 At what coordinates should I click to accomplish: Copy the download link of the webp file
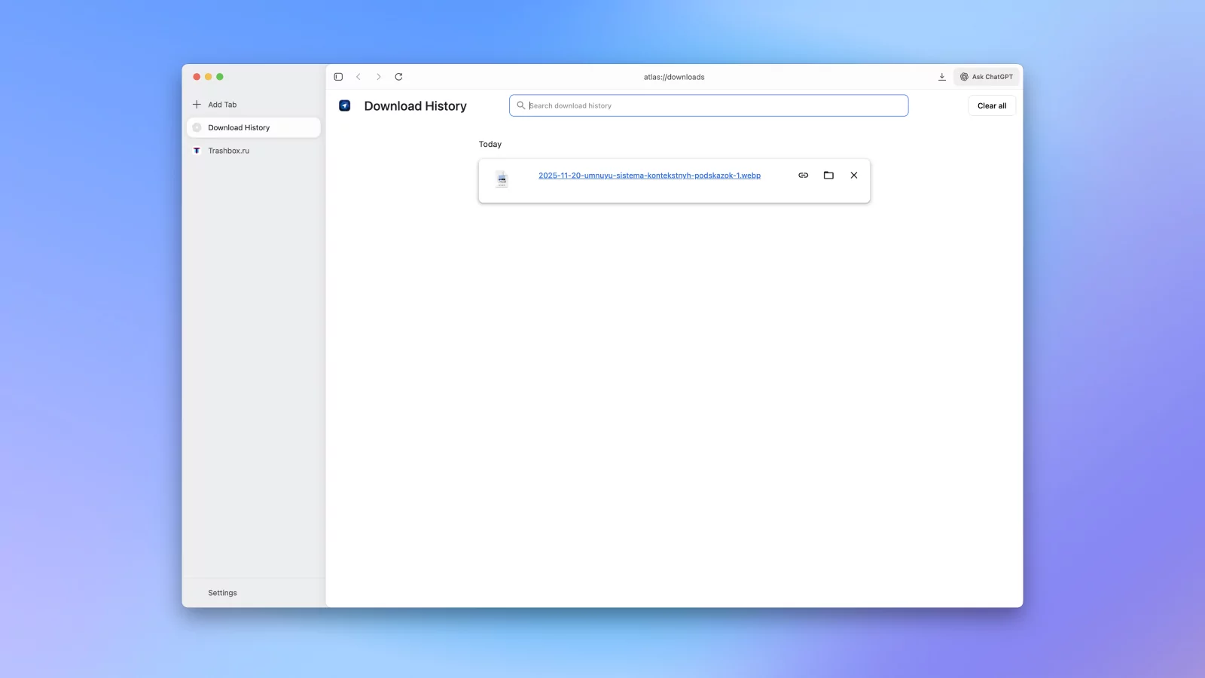pos(803,176)
